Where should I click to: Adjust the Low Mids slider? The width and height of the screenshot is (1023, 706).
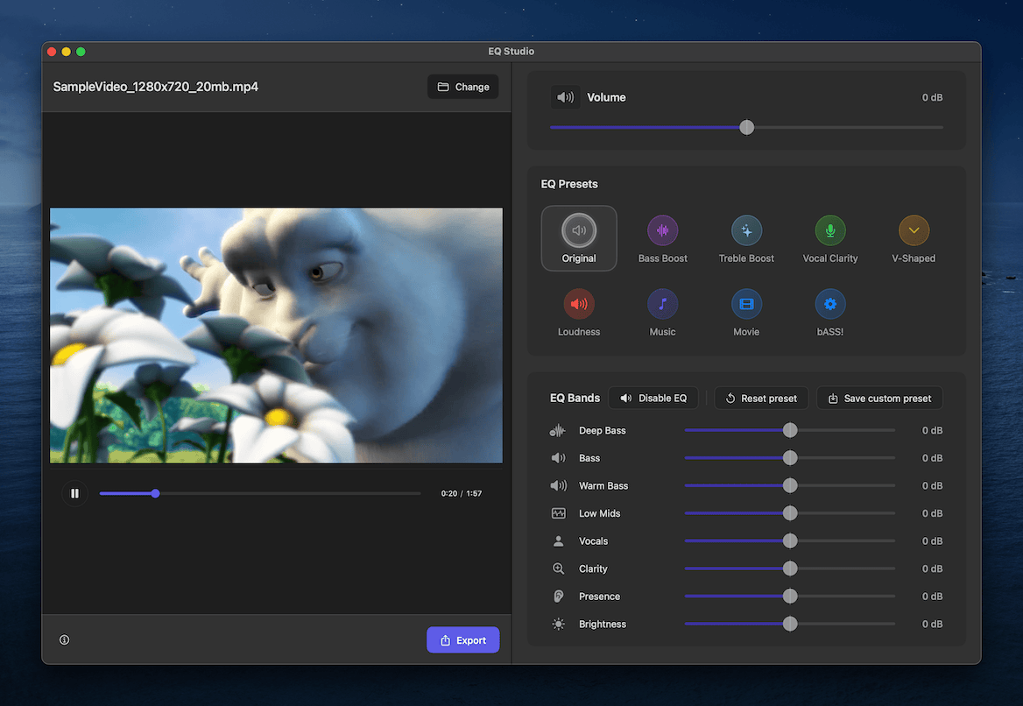[x=790, y=513]
